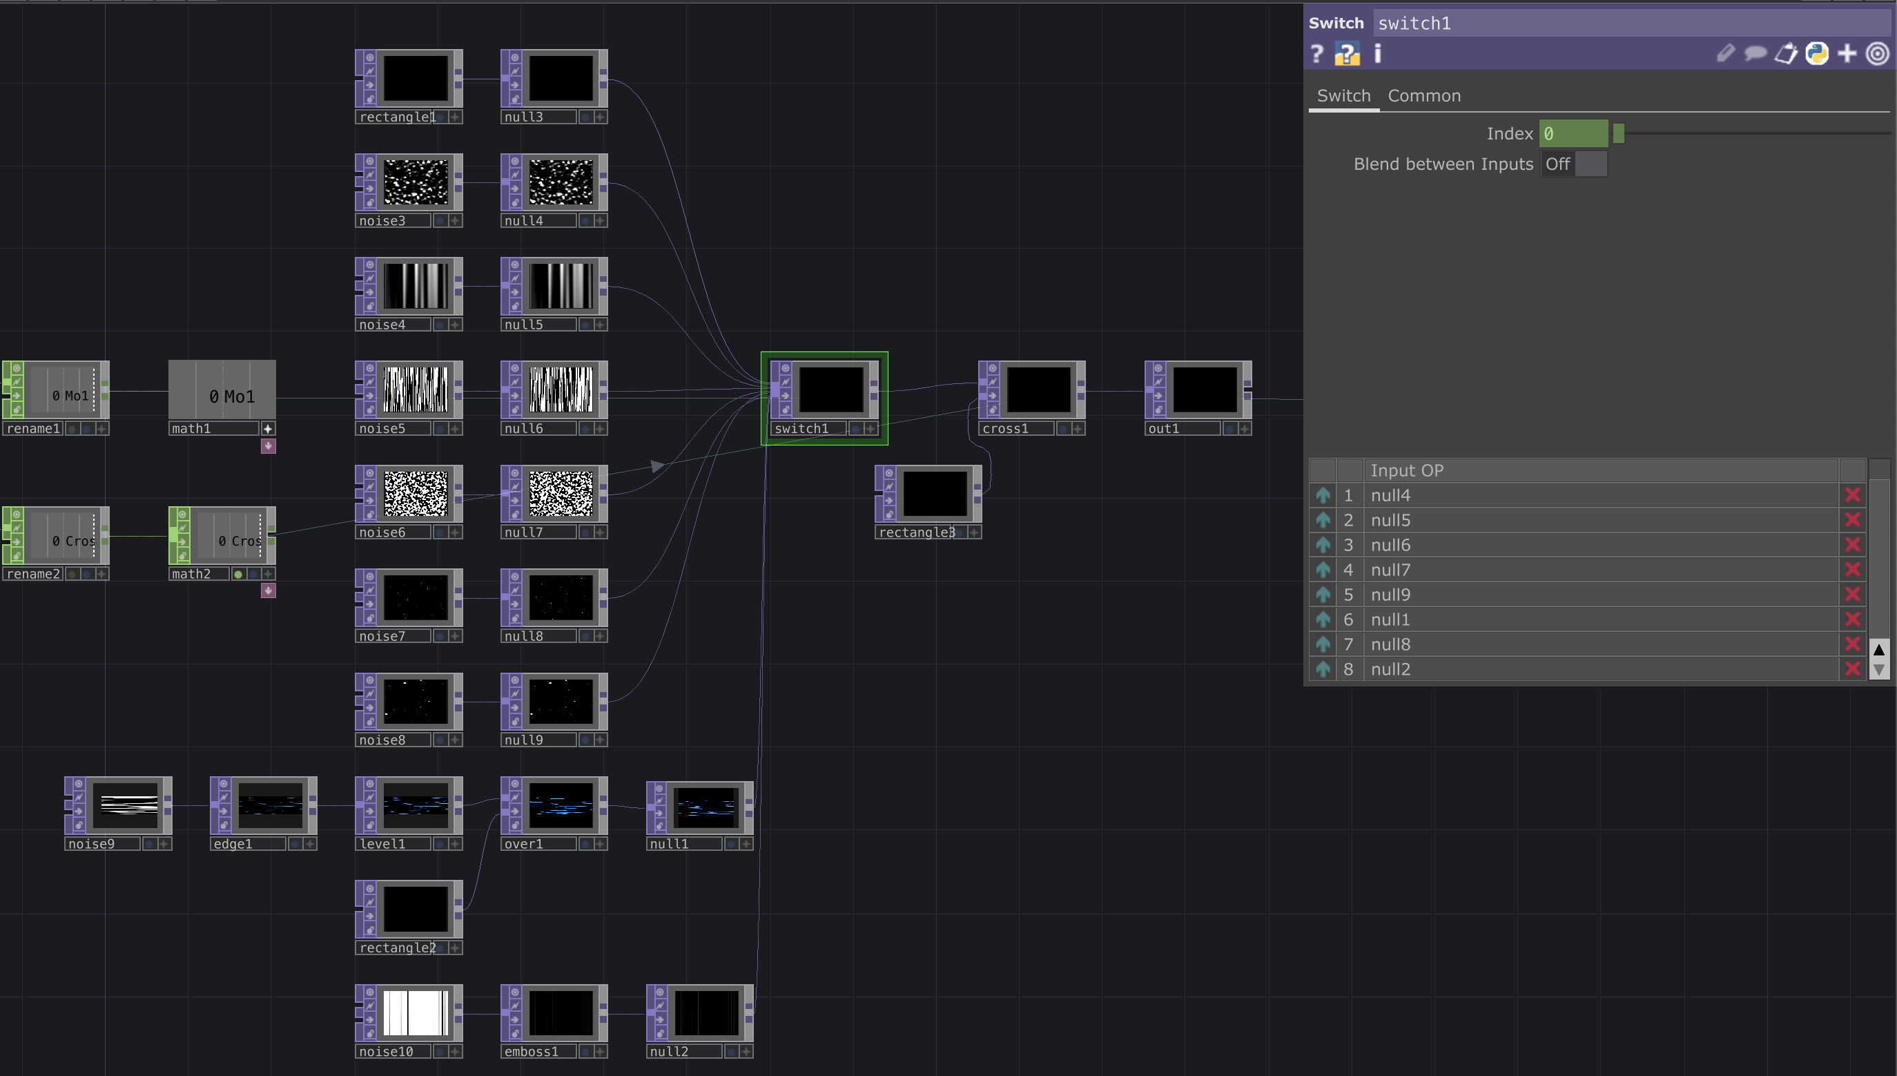This screenshot has width=1897, height=1076.
Task: Open the Python class icon for switch1
Action: click(x=1816, y=54)
